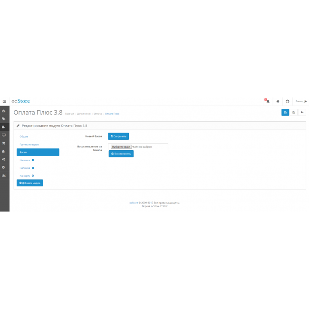The height and width of the screenshot is (309, 309).
Task: Click the Добавить модуль button
Action: tap(29, 183)
